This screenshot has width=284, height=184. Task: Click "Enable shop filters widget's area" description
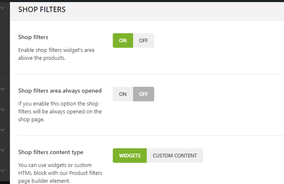pos(56,50)
